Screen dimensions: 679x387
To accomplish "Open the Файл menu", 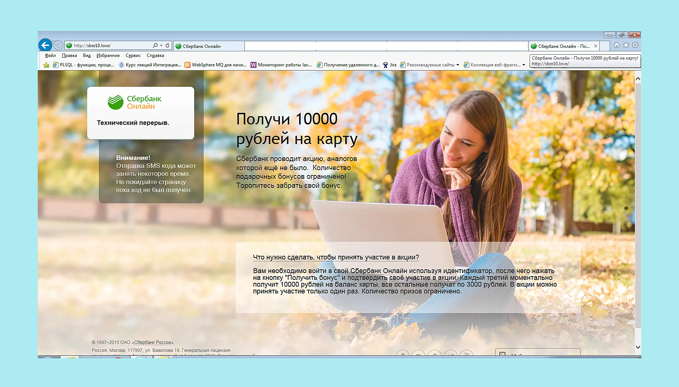I will (50, 55).
